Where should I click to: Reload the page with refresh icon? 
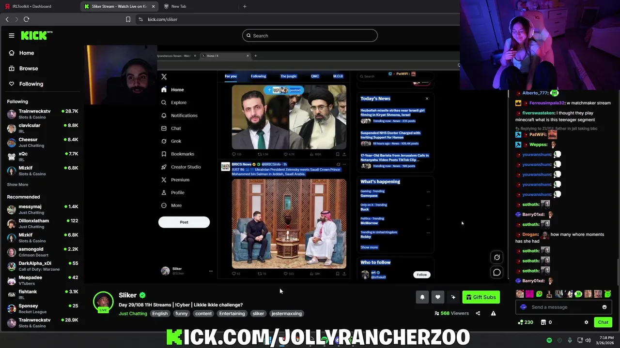pyautogui.click(x=27, y=19)
